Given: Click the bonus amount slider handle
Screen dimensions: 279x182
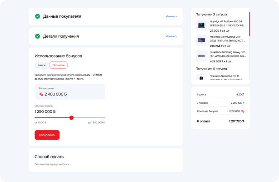Looking at the screenshot, I should coord(71,117).
